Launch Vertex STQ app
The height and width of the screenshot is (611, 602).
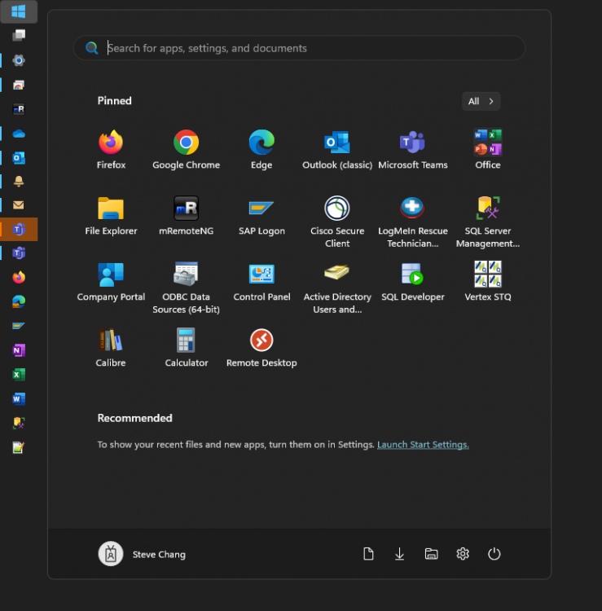point(488,275)
